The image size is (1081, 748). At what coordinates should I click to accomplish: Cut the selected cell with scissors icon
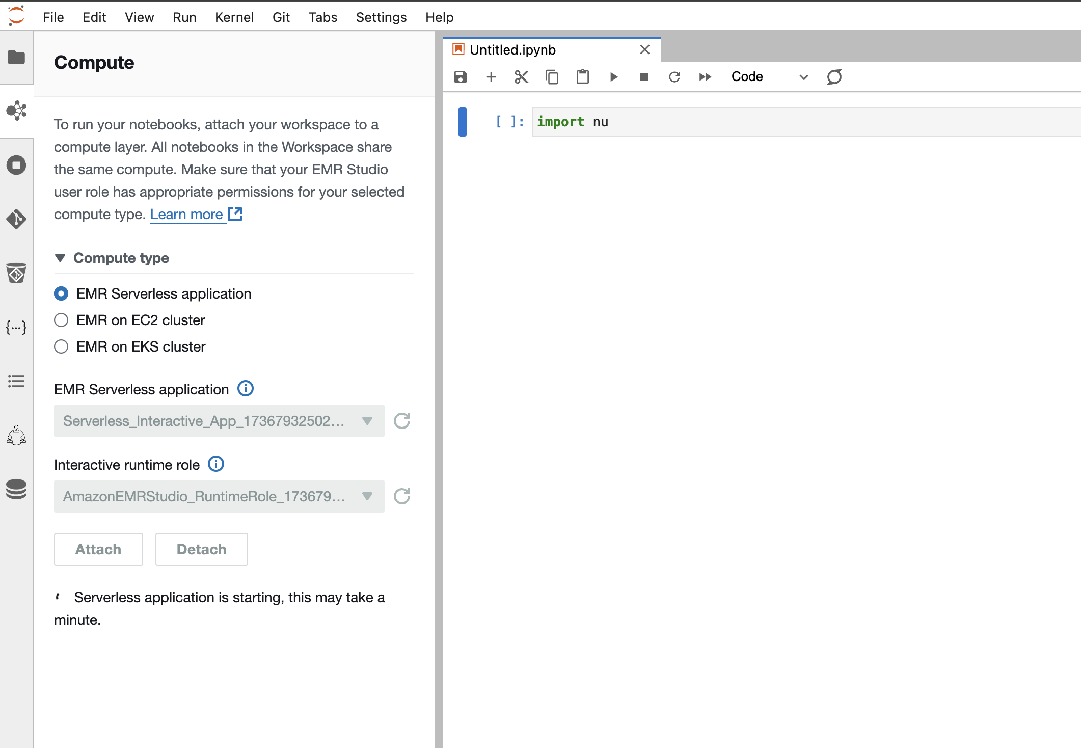click(522, 77)
